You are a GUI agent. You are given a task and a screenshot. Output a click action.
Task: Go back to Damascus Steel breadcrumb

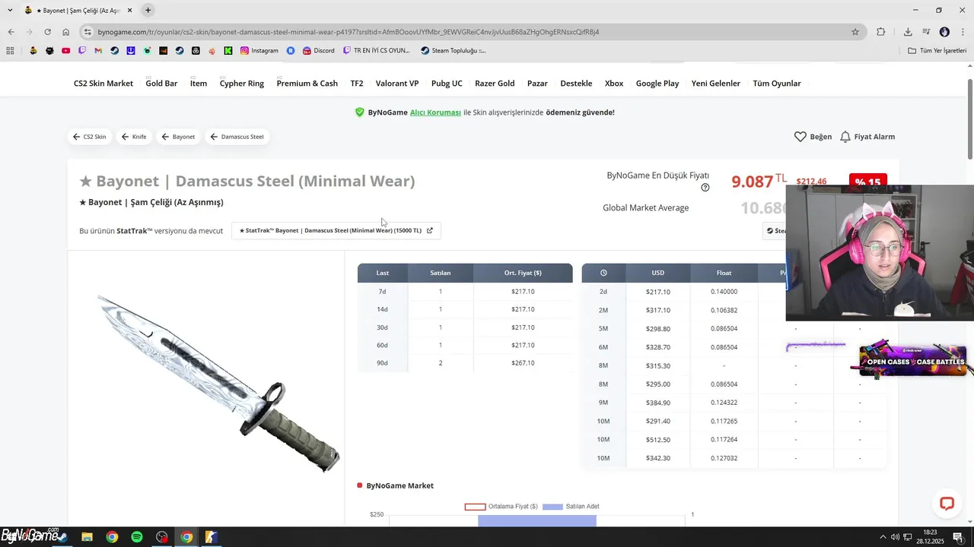point(237,137)
